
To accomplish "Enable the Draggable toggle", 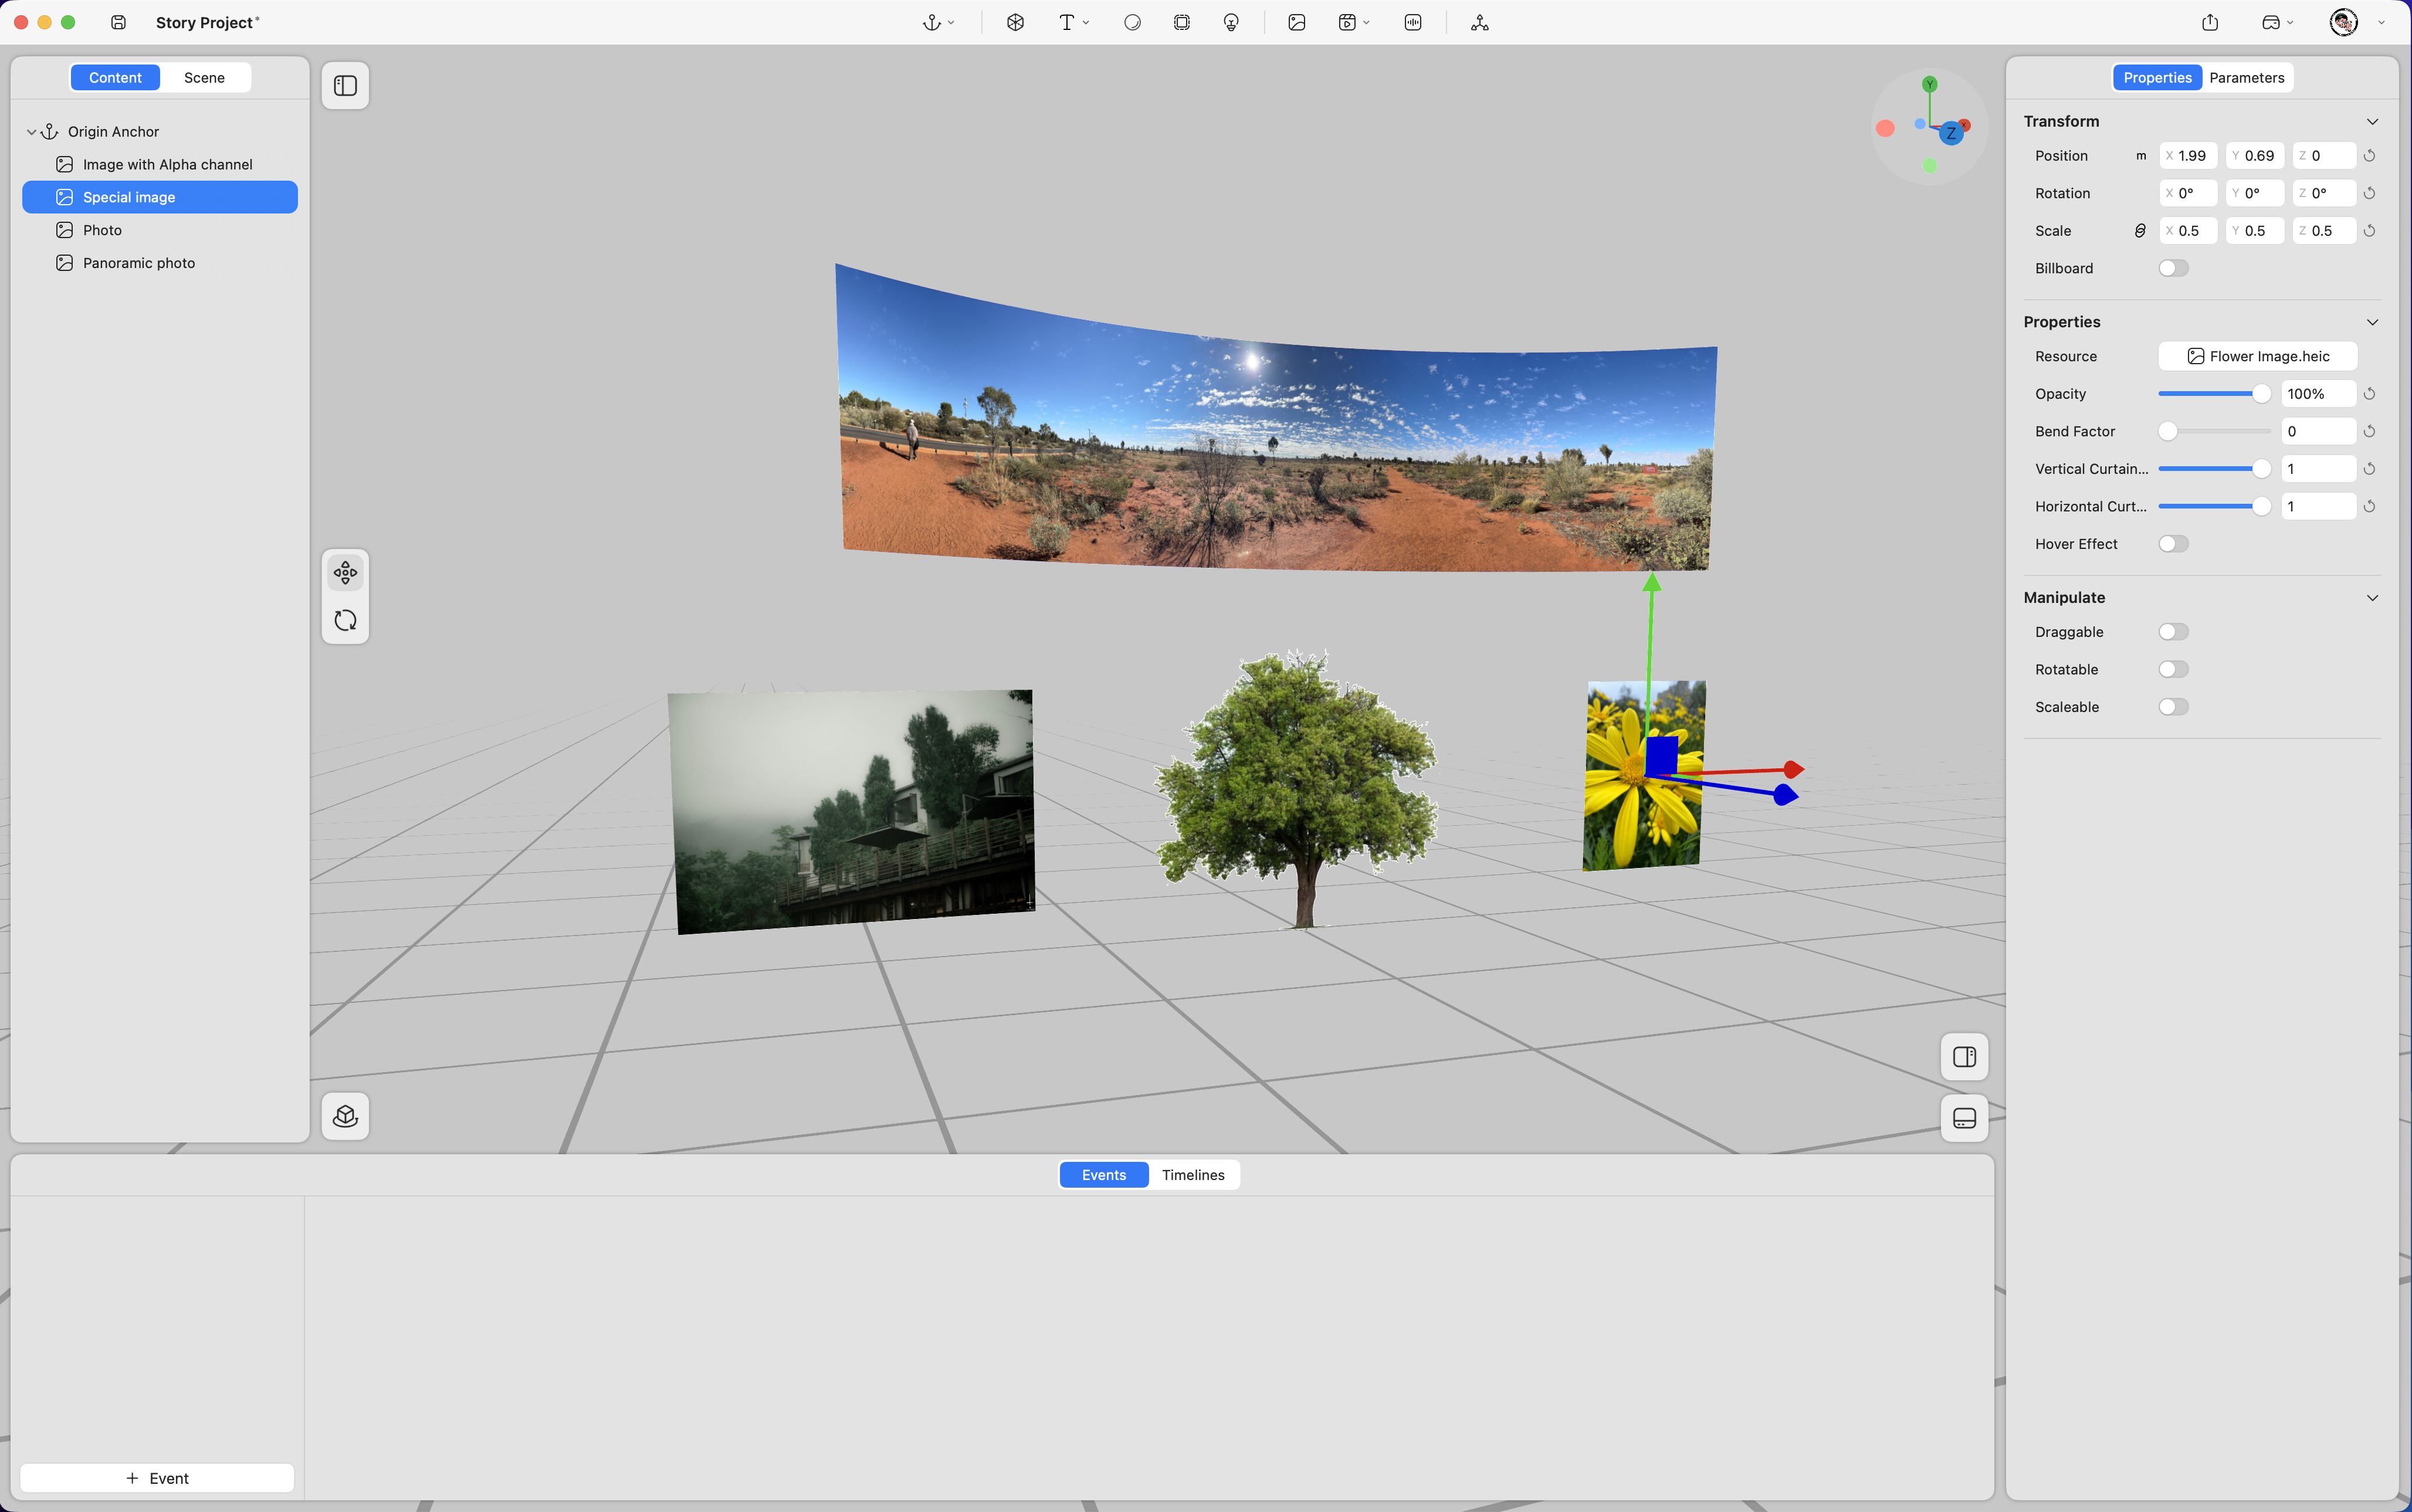I will pos(2173,632).
